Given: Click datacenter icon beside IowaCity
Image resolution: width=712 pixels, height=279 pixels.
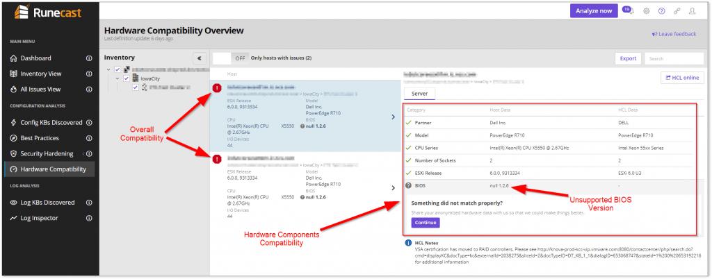Looking at the screenshot, I should 136,78.
